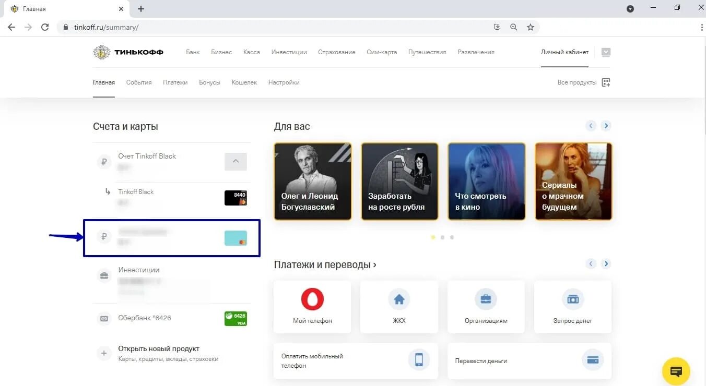This screenshot has height=386, width=706.
Task: Switch to the Настройки tab
Action: (284, 82)
